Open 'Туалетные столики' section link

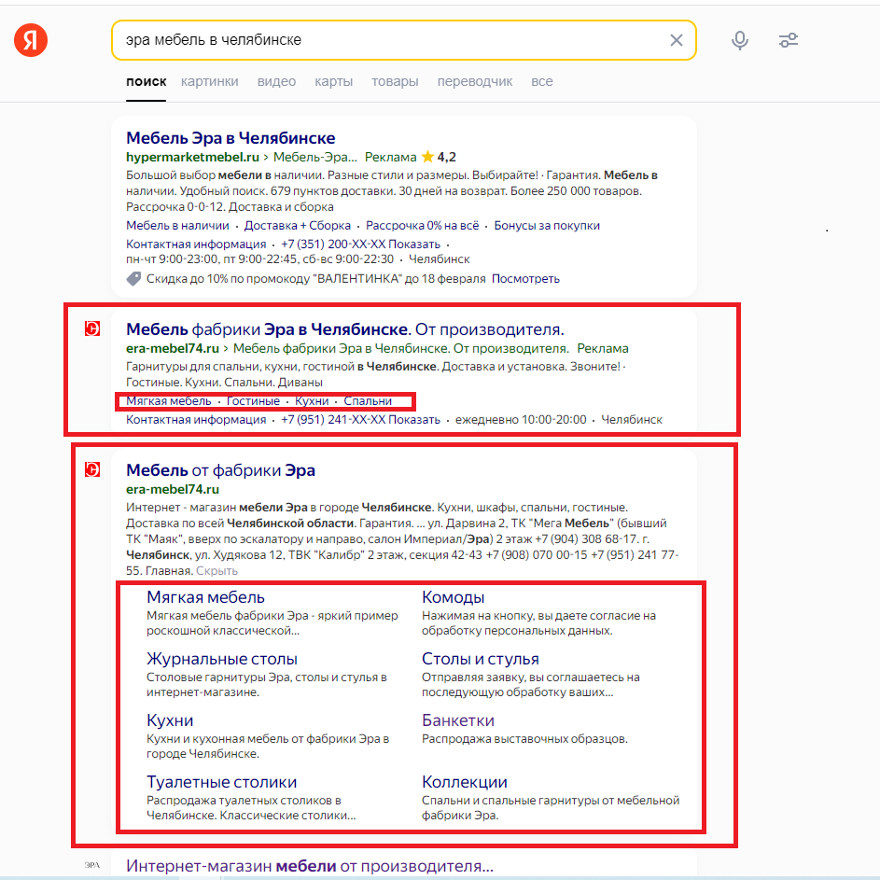click(x=222, y=782)
